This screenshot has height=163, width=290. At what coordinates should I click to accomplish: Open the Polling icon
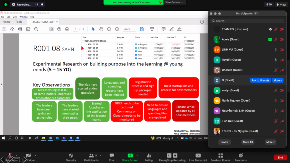[148, 156]
